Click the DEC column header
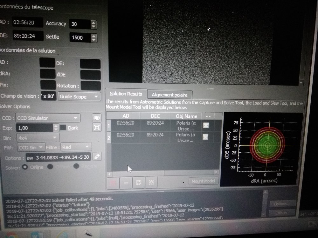This screenshot has width=318, height=238. [x=155, y=116]
